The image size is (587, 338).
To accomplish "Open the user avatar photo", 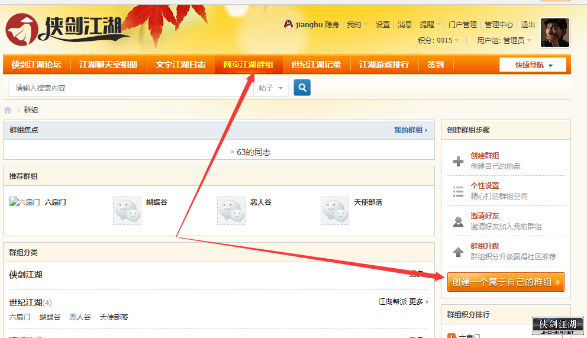I will coord(555,33).
